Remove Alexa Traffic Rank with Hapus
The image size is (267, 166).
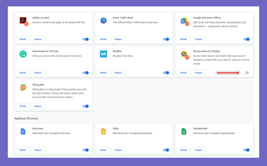point(118,39)
